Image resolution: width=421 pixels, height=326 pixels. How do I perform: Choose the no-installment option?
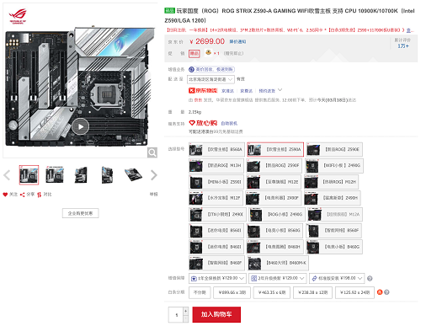click(x=200, y=292)
